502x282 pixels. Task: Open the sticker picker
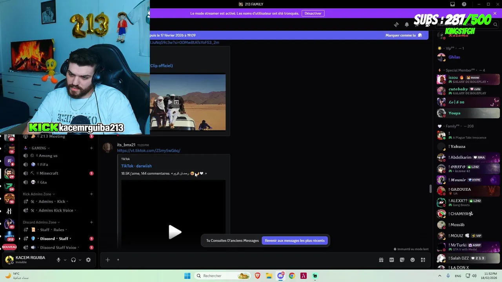(402, 260)
